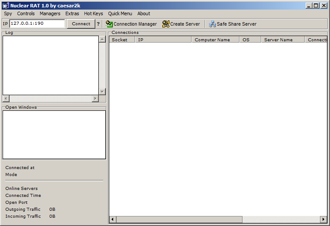Click the Connections horizontal scrollbar thumb
Screen dimensions: 330x226
click(179, 219)
